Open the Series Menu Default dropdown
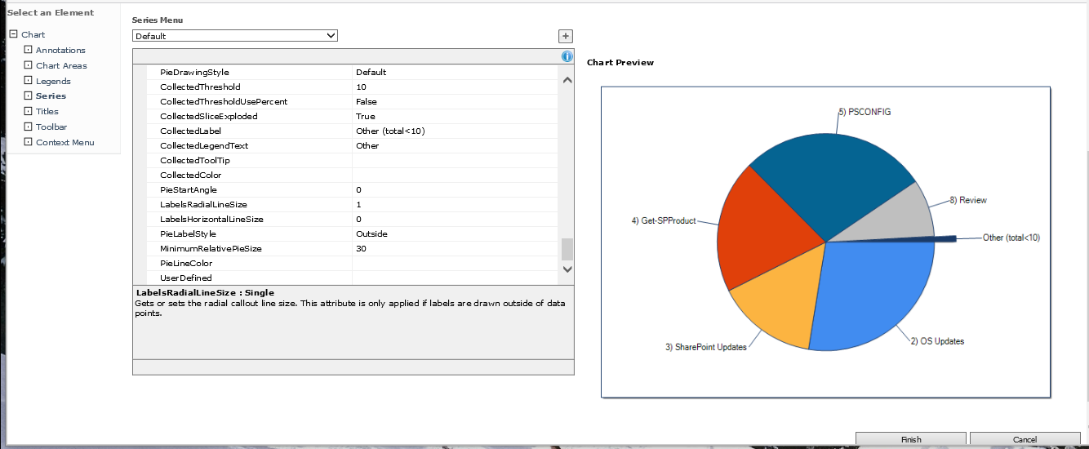This screenshot has height=449, width=1089. [x=235, y=36]
